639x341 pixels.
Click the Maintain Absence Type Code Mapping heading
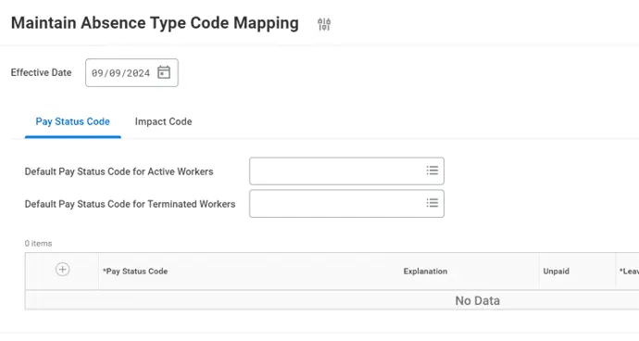(x=155, y=23)
